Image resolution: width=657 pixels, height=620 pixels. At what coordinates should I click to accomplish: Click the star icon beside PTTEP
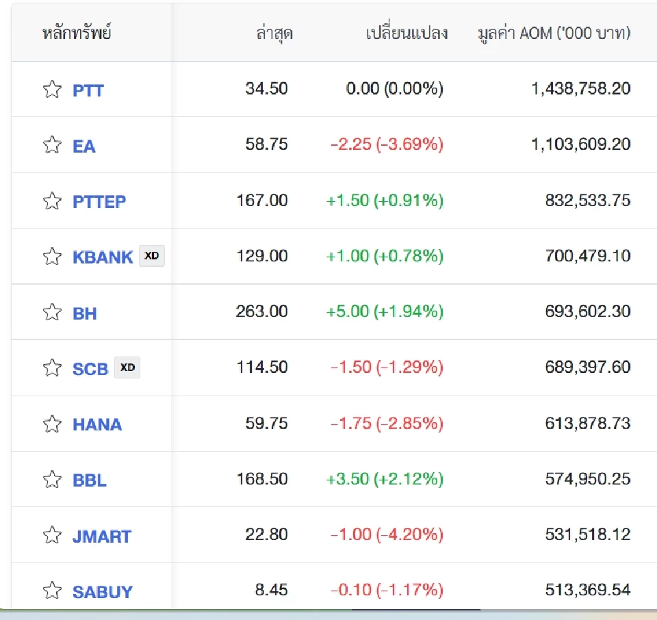tap(52, 201)
